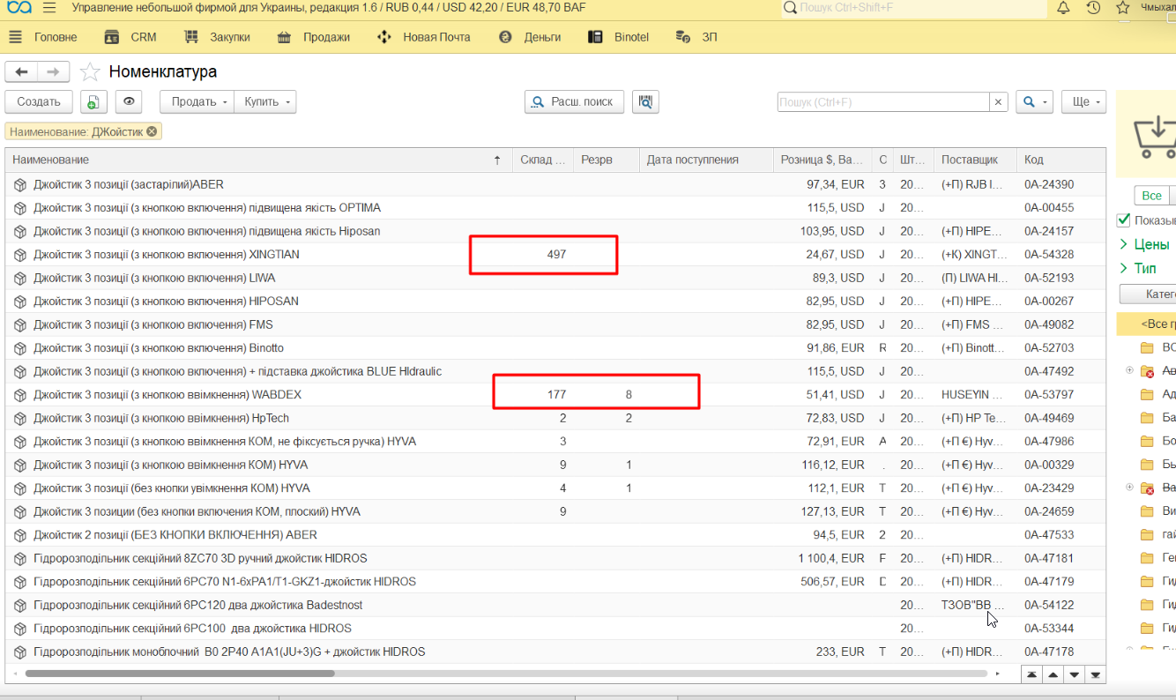Click the item icon of the WABDEX row
Image resolution: width=1176 pixels, height=700 pixels.
pos(20,395)
